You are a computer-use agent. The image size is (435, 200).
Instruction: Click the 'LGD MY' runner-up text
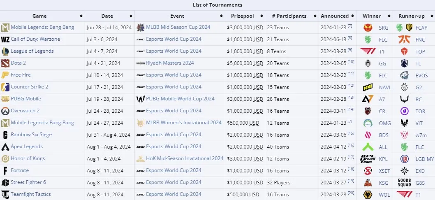pos(424,159)
